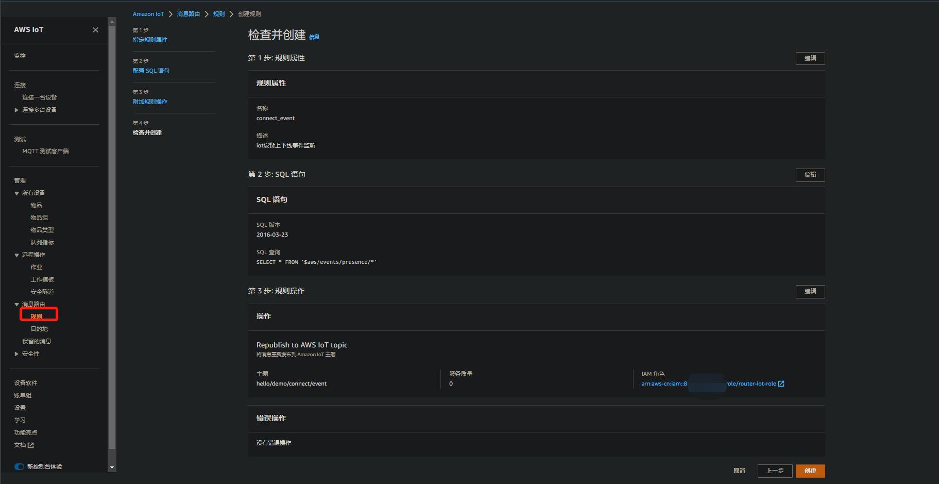Navigate to 物品类型 in the sidebar
Image resolution: width=939 pixels, height=484 pixels.
[x=42, y=229]
